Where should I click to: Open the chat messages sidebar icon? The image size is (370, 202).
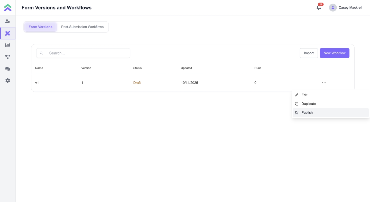8,69
